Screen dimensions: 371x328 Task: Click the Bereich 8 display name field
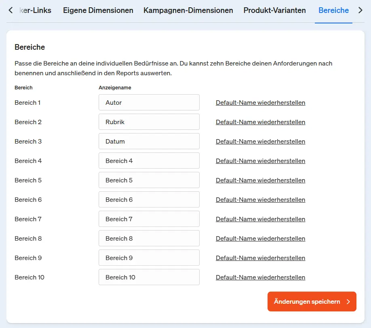[149, 239]
